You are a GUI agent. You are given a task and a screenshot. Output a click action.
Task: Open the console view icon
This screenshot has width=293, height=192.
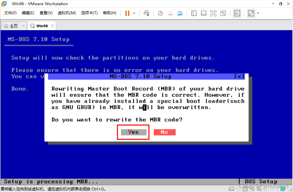237,13
